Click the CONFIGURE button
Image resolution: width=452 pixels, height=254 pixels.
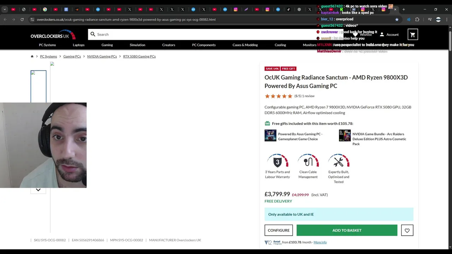pos(279,230)
